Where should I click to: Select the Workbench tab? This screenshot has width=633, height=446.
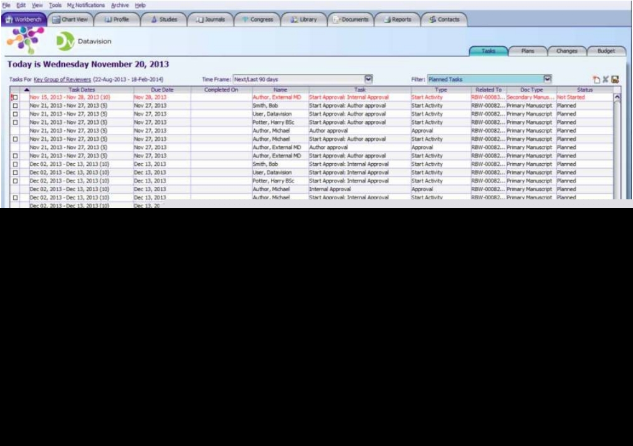pyautogui.click(x=24, y=19)
